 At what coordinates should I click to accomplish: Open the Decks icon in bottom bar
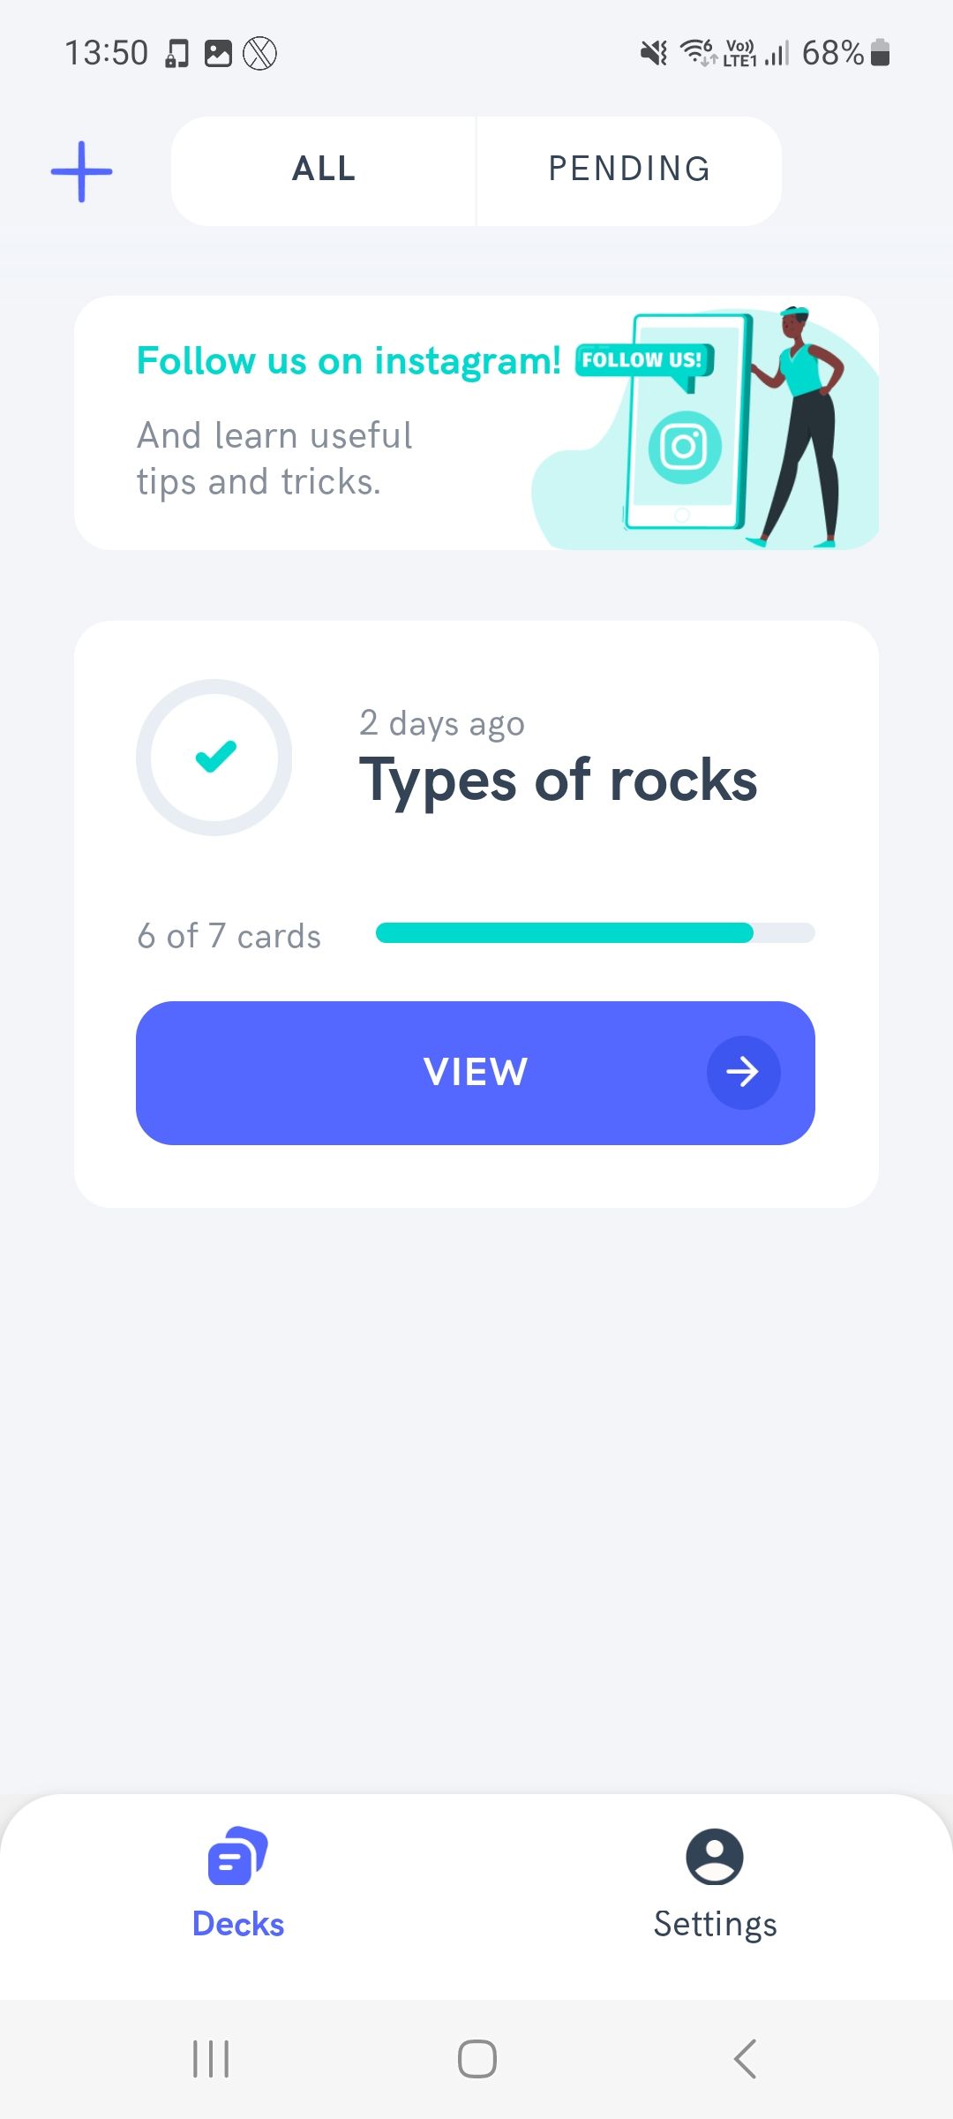(237, 1855)
